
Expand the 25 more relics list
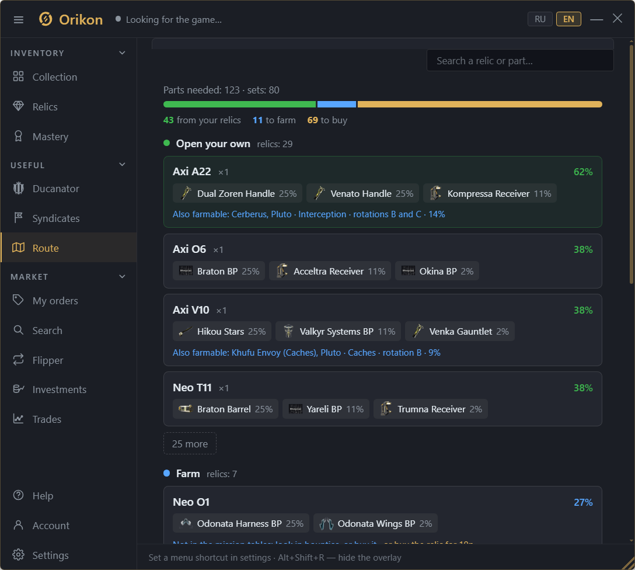coord(190,444)
